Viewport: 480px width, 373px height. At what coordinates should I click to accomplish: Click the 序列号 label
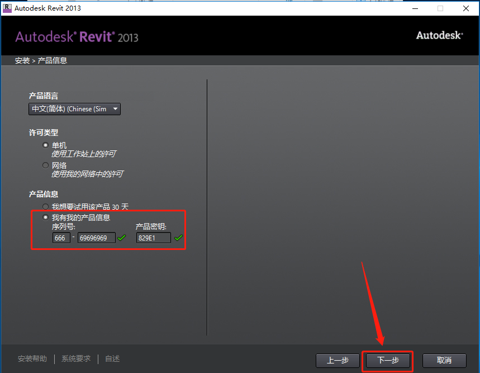tap(63, 226)
